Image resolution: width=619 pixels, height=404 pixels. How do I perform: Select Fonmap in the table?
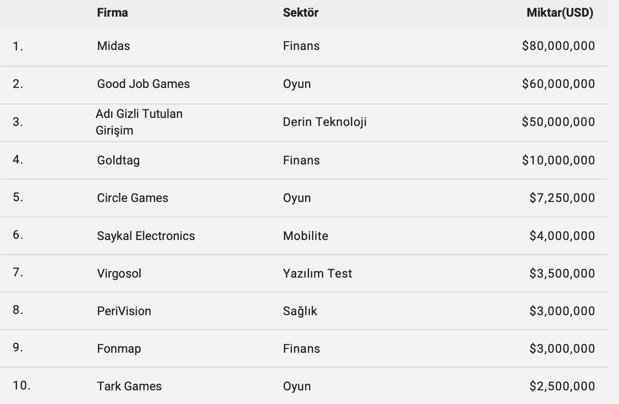pos(119,349)
